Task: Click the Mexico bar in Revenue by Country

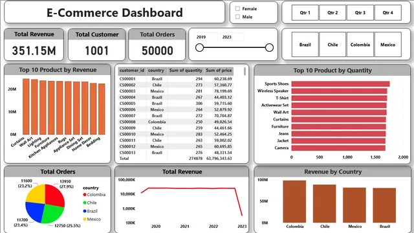Action: (x=354, y=205)
